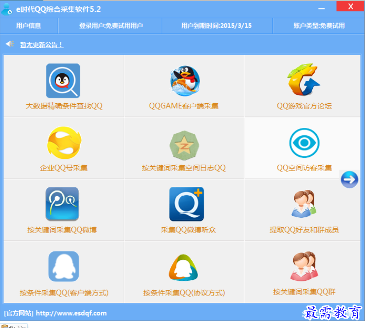The width and height of the screenshot is (365, 328).
Task: Click the 按条件采集QQ(协议方式) label
Action: (x=184, y=293)
